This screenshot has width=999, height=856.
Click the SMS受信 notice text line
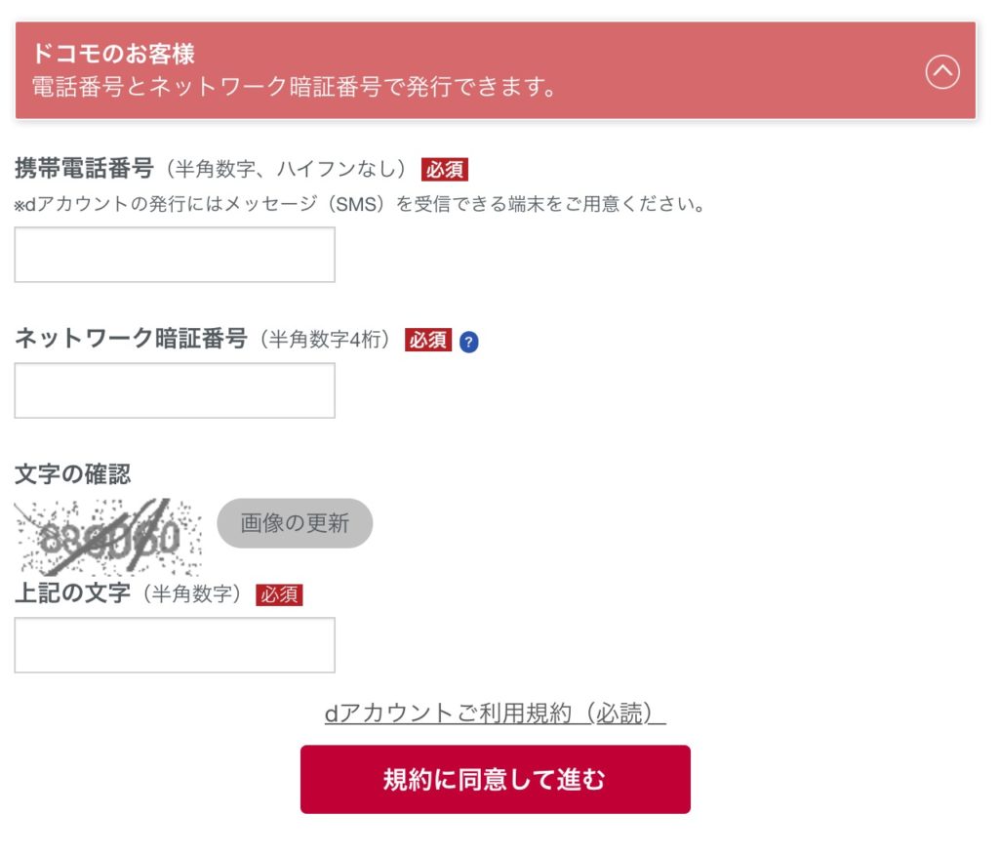pyautogui.click(x=361, y=204)
